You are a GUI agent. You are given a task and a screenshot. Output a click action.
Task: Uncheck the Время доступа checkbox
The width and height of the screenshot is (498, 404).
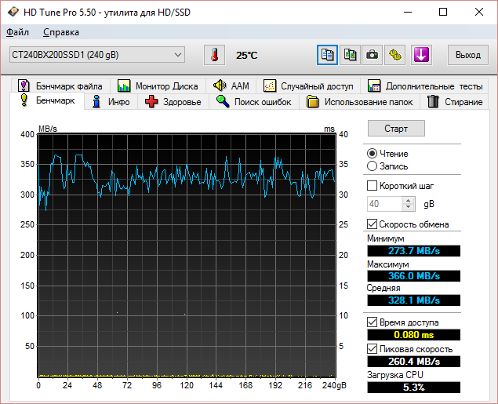point(373,322)
